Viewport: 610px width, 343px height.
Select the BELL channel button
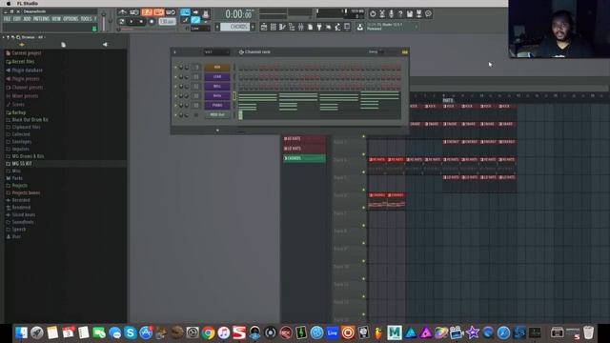tap(217, 87)
